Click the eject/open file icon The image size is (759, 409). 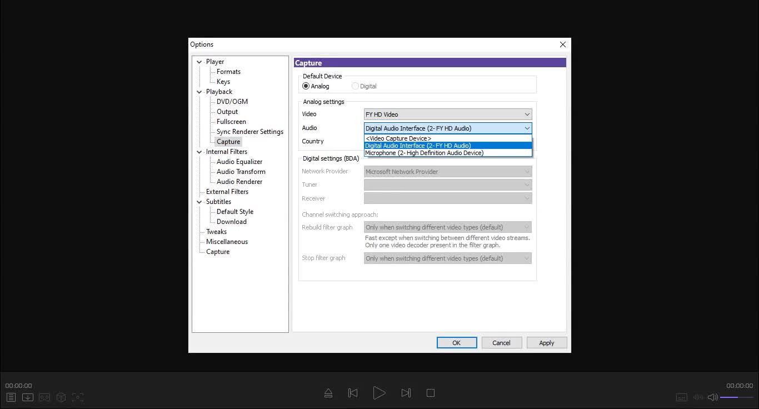point(328,393)
